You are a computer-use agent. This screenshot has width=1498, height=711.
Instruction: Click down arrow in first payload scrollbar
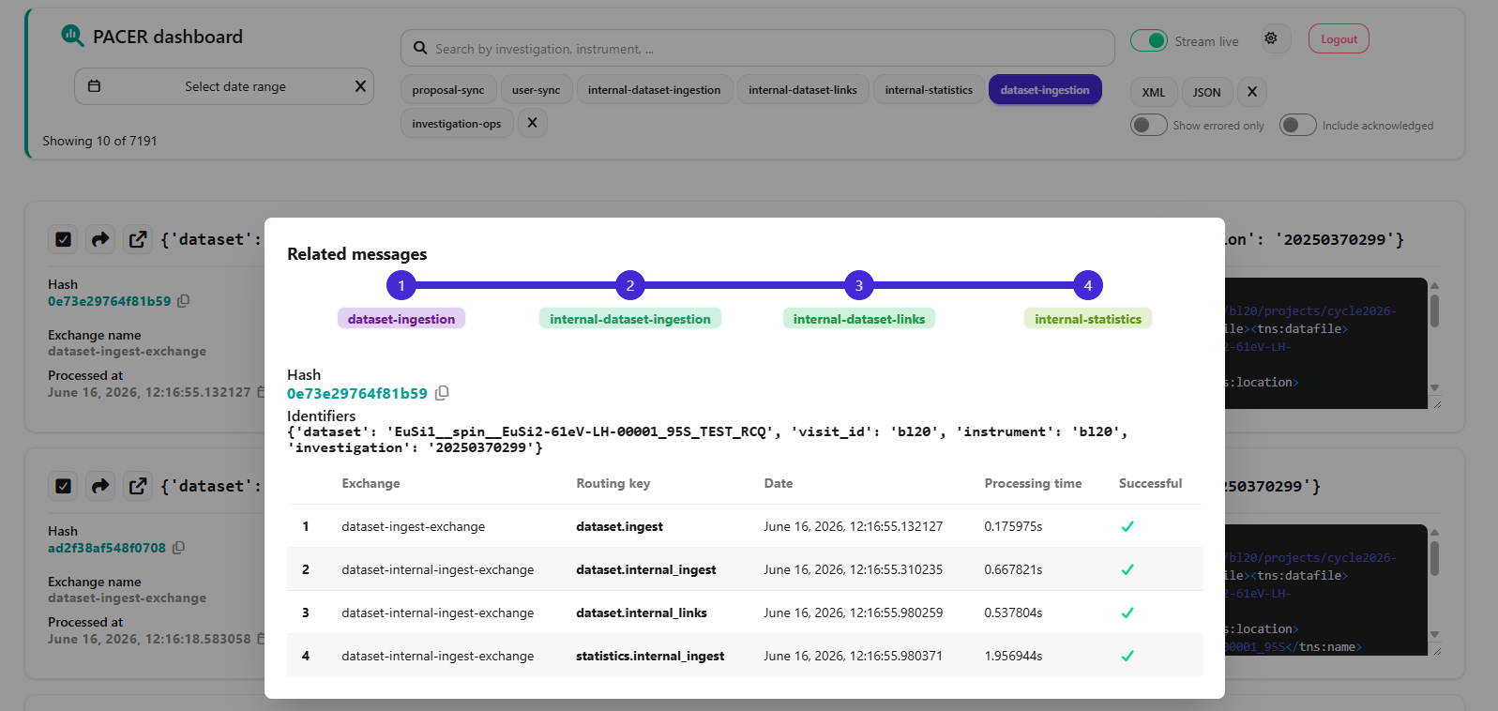tap(1434, 387)
